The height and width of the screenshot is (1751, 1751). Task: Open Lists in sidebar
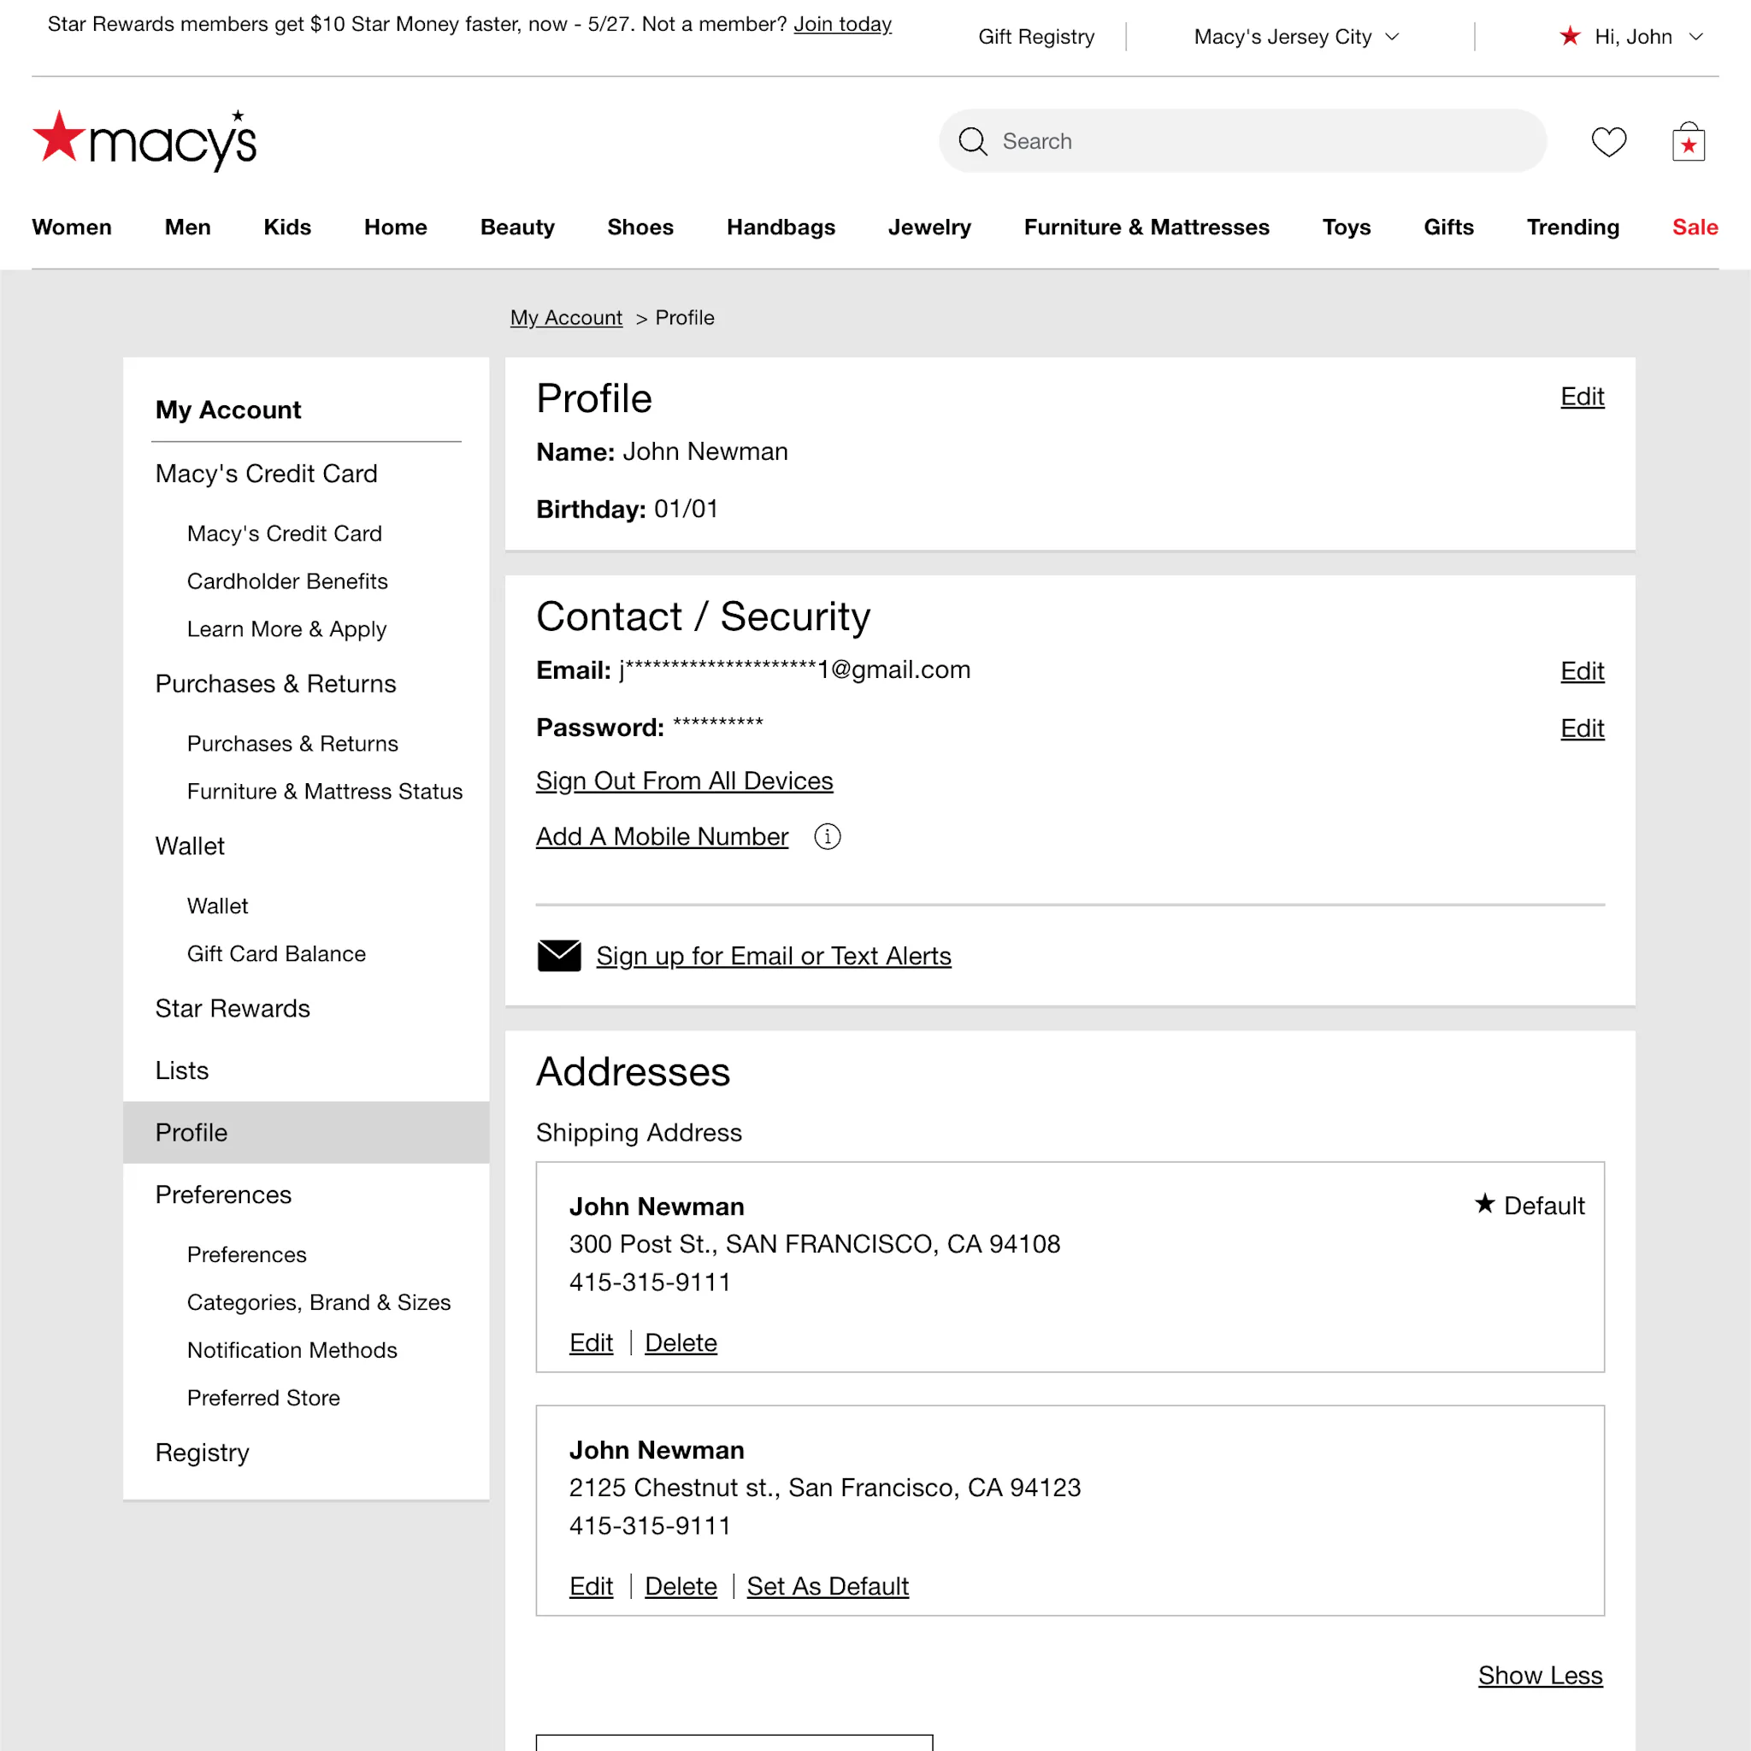click(x=181, y=1070)
